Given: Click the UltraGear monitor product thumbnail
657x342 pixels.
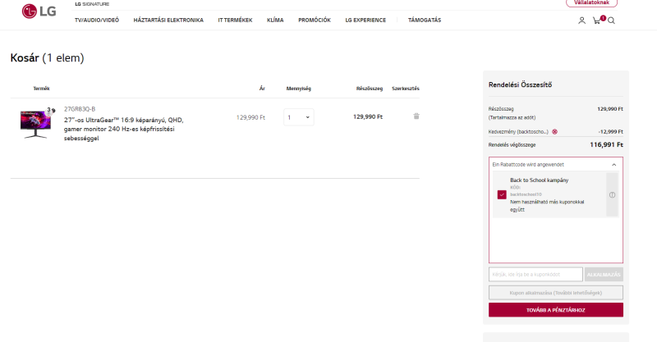Looking at the screenshot, I should [35, 124].
